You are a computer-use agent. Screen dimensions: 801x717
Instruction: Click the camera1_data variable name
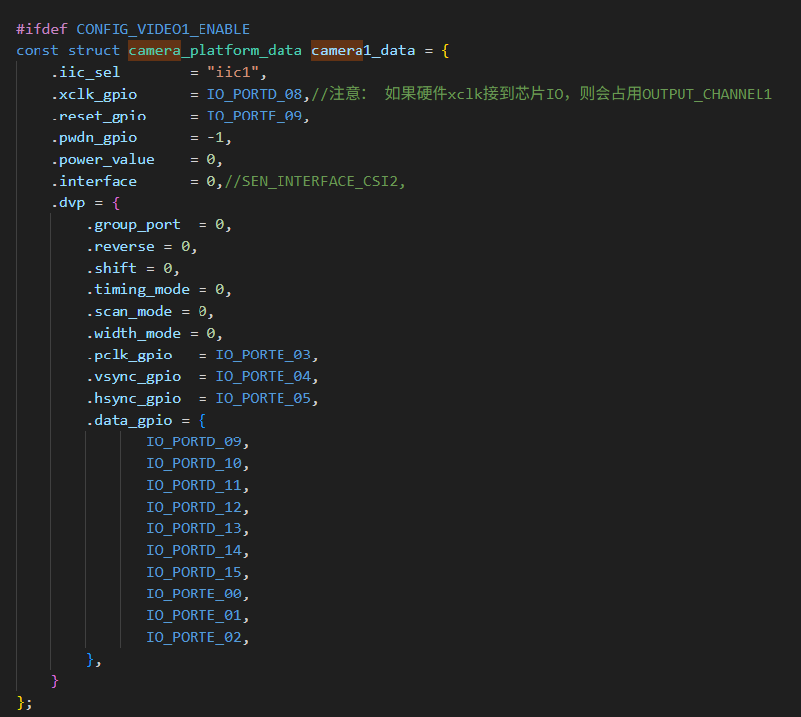pos(363,51)
